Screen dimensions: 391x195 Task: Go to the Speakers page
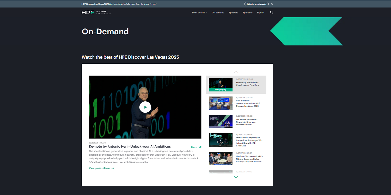(233, 13)
